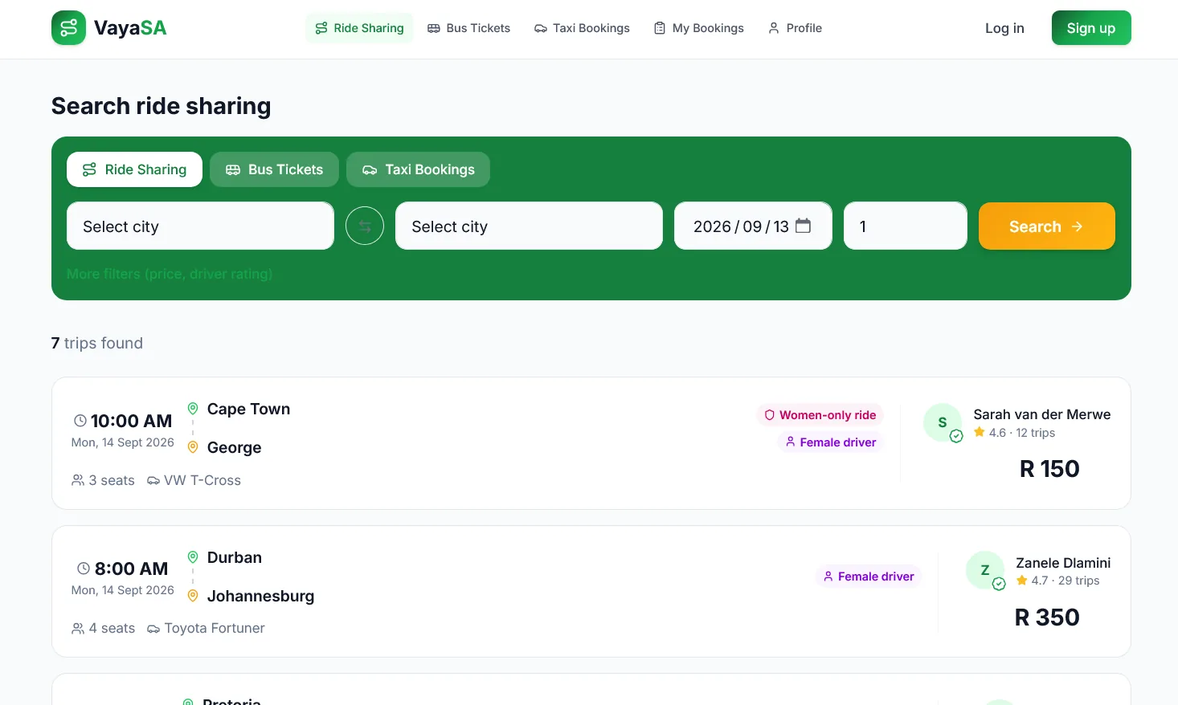Click the Log in link
Viewport: 1178px width, 705px height.
pyautogui.click(x=1004, y=28)
